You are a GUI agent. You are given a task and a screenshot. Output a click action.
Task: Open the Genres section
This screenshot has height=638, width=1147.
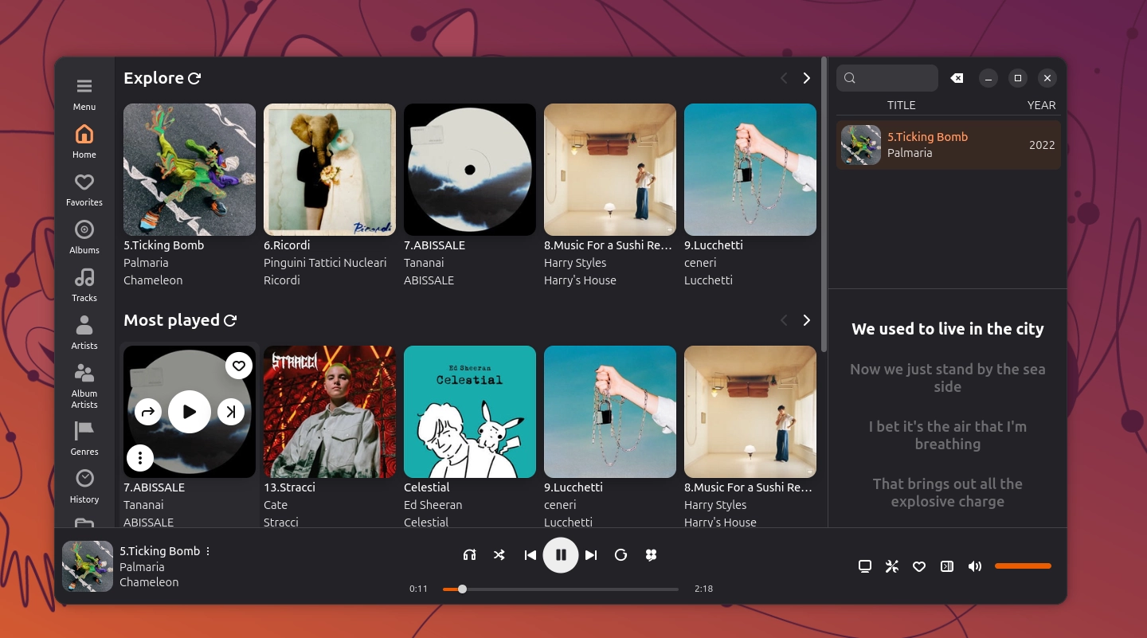84,439
